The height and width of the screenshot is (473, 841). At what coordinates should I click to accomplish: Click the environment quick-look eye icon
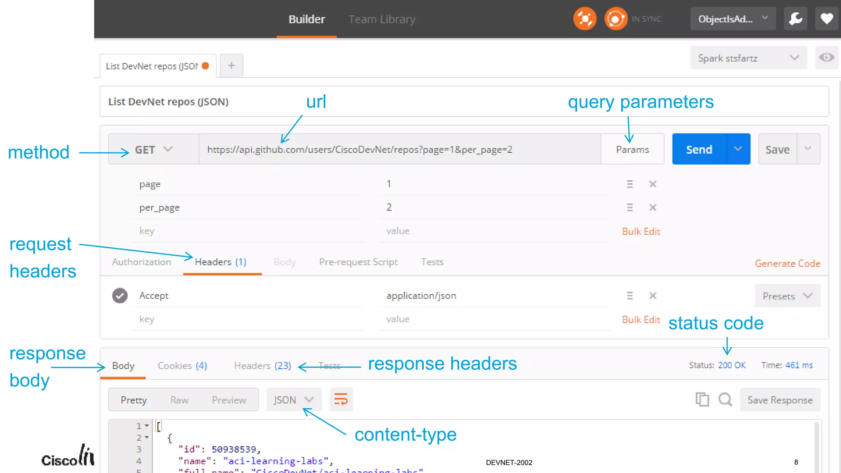826,57
